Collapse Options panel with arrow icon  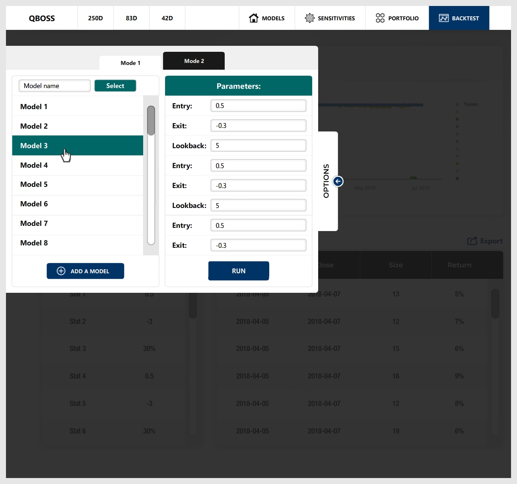(x=338, y=181)
